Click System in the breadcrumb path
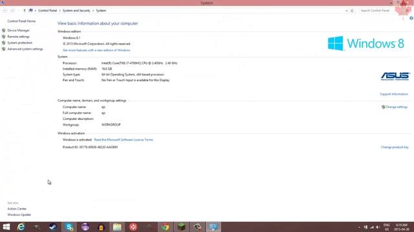This screenshot has height=232, width=414. point(101,10)
